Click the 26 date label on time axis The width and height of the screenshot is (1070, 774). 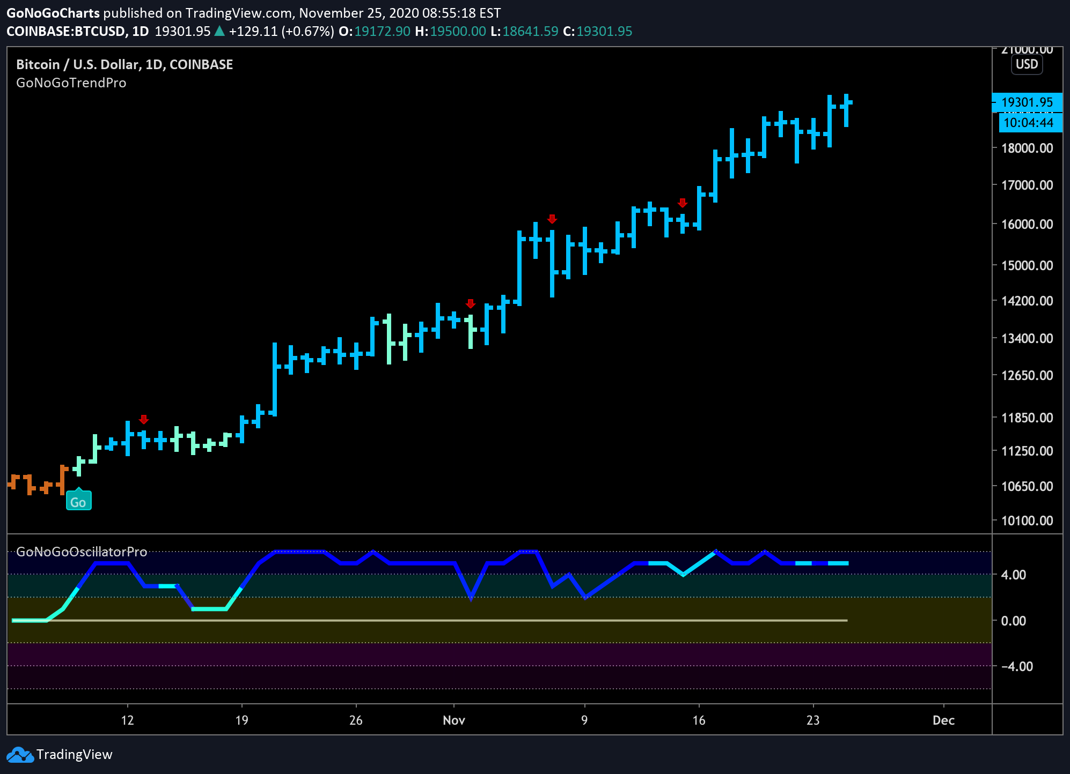click(356, 720)
